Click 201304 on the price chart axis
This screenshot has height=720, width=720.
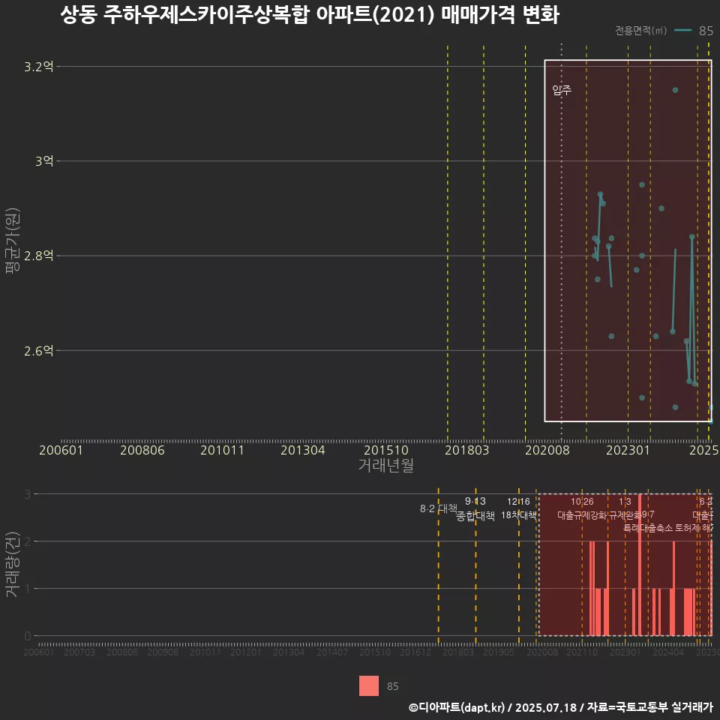click(x=302, y=450)
